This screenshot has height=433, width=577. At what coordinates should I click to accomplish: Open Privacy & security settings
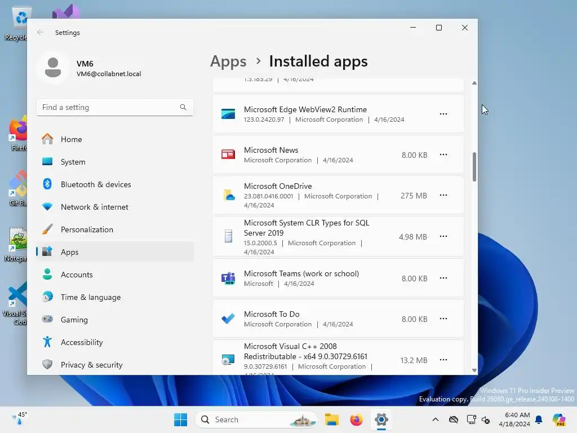[115, 365]
